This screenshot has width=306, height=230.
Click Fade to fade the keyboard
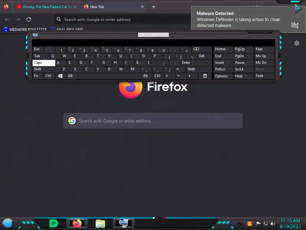(264, 76)
